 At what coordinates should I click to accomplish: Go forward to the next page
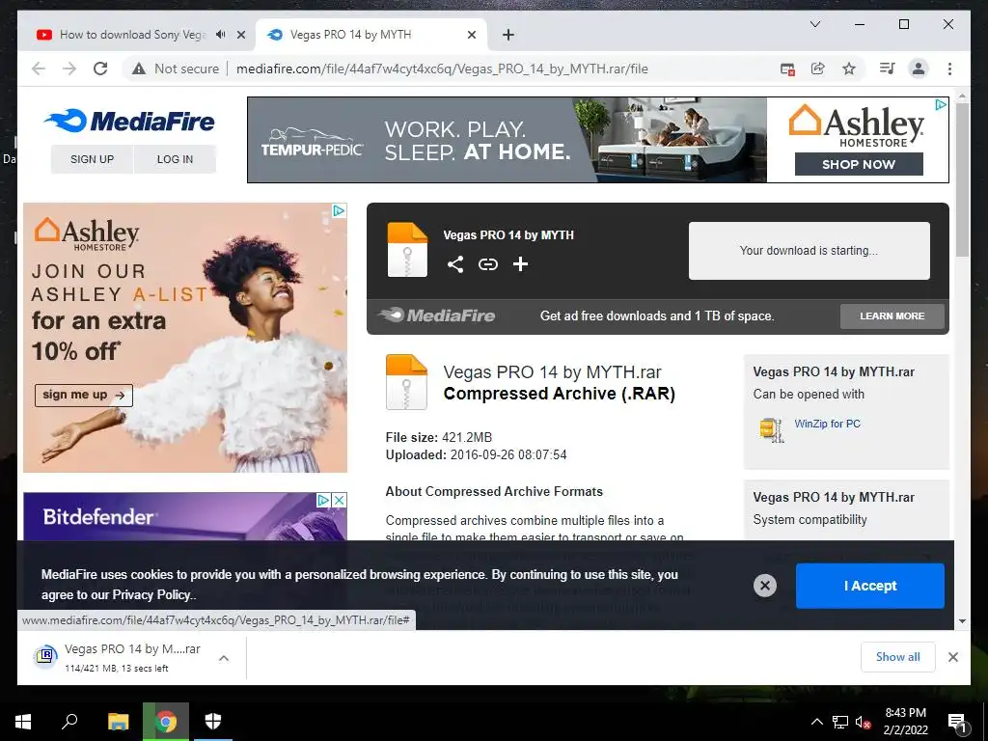tap(69, 69)
